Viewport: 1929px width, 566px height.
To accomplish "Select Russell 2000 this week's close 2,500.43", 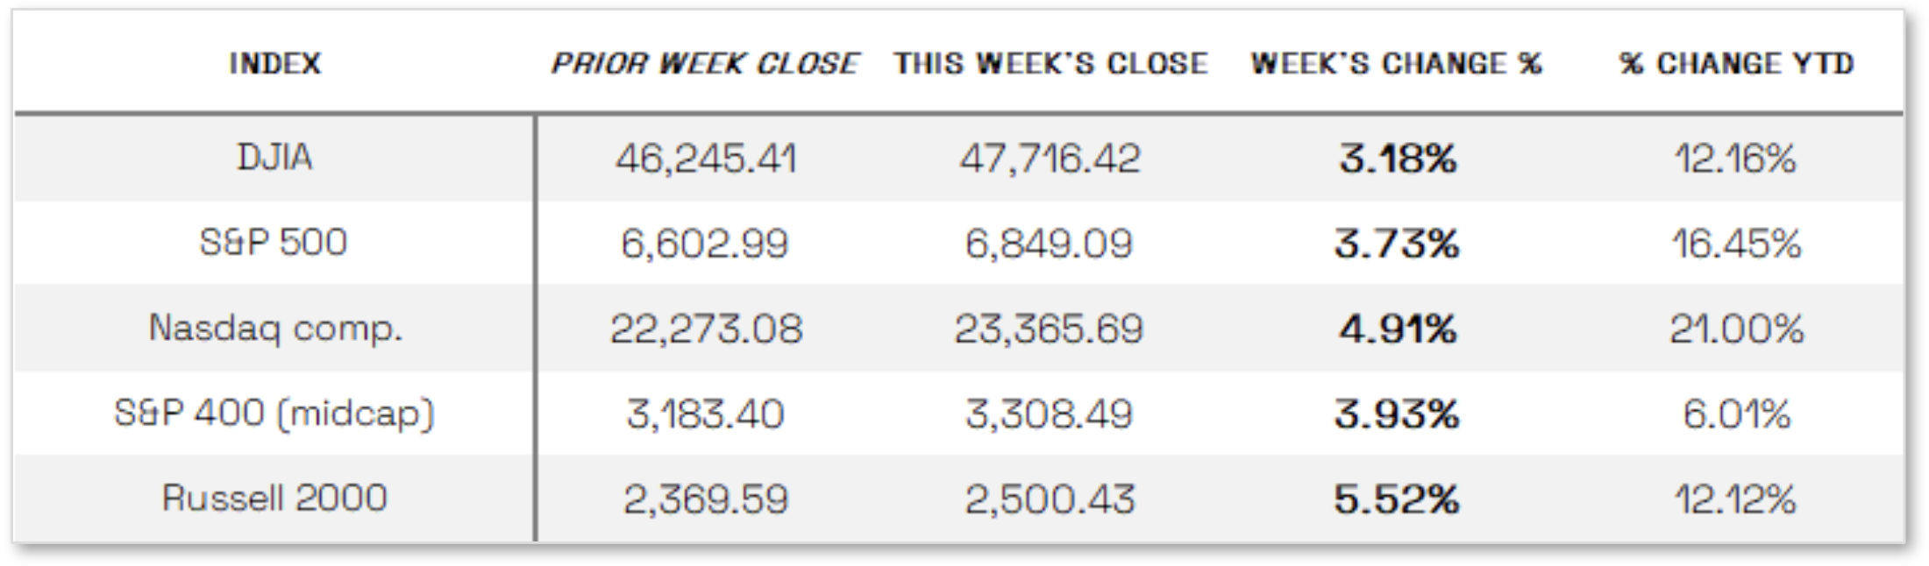I will pyautogui.click(x=1050, y=499).
